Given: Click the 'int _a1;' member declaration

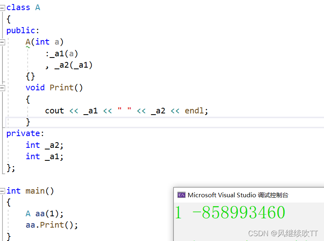Looking at the screenshot, I should point(44,156).
